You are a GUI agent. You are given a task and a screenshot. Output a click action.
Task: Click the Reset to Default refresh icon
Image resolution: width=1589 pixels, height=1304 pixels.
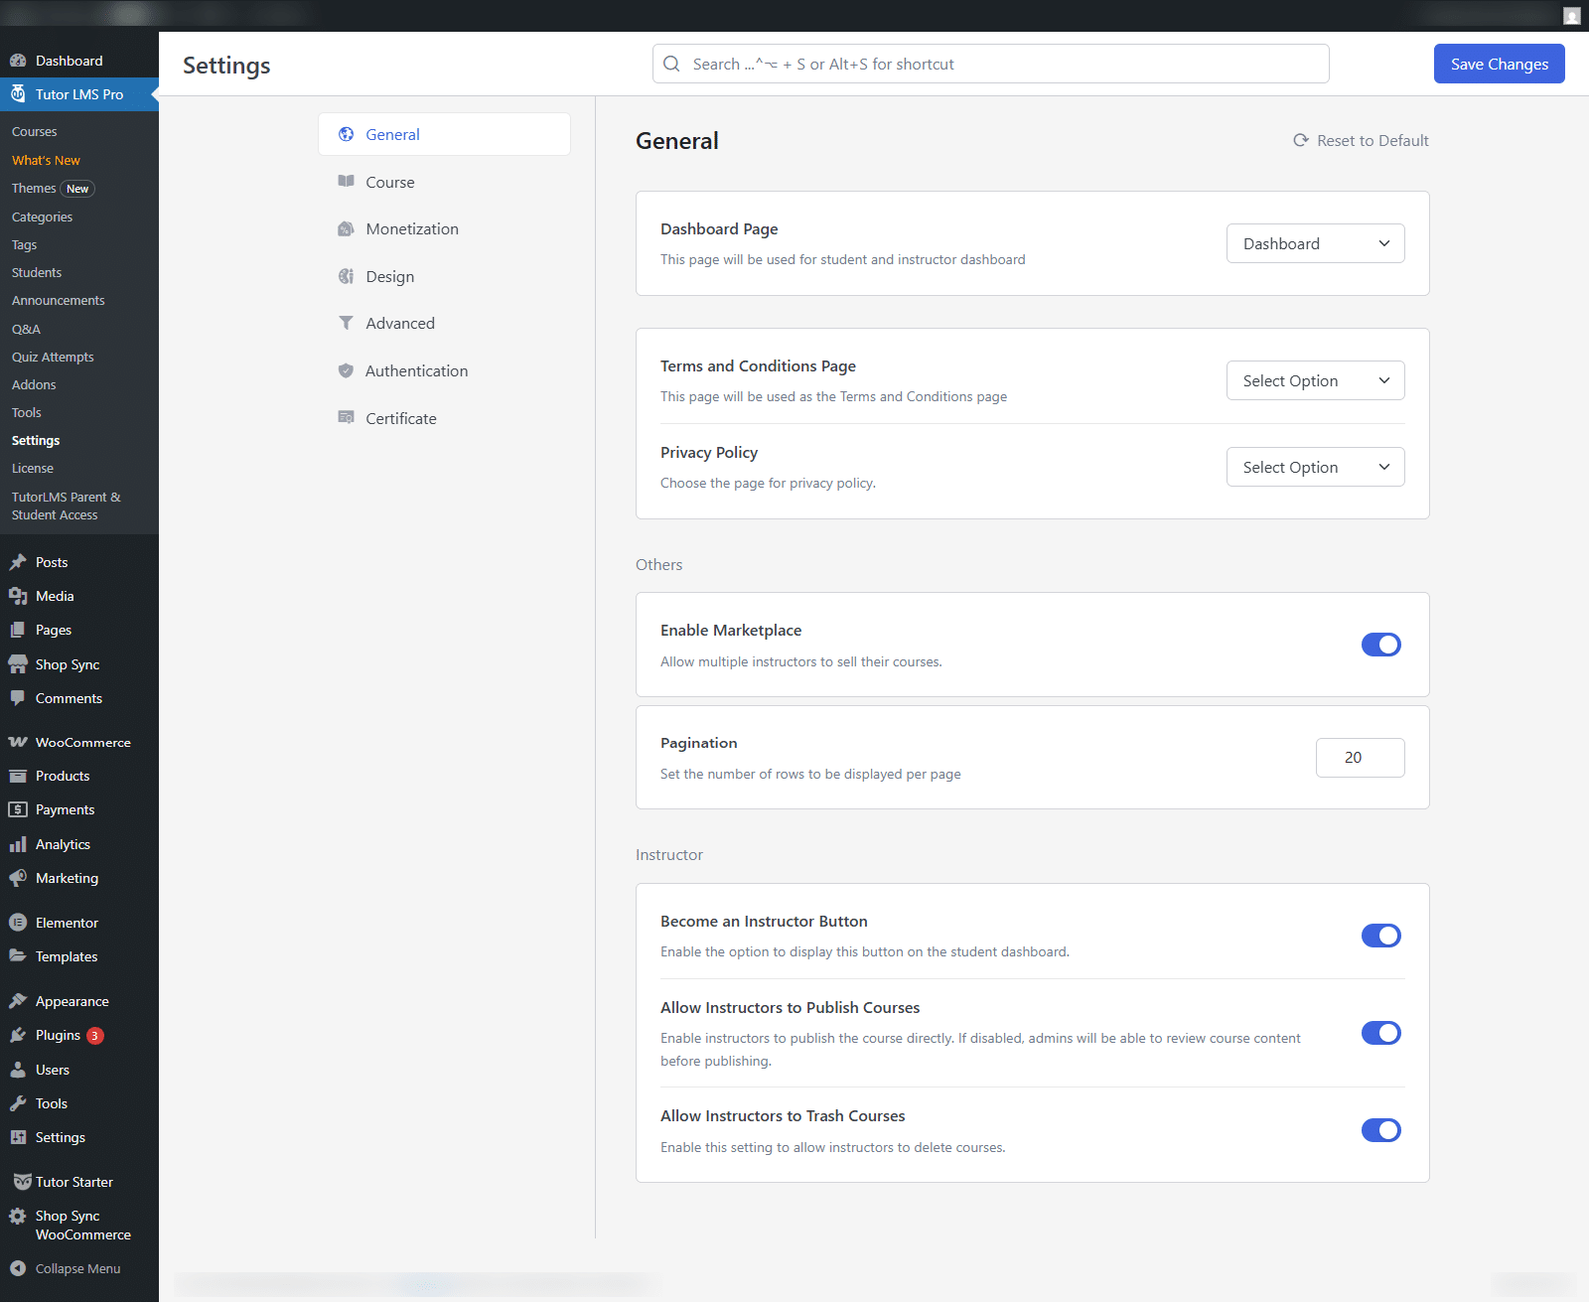[x=1300, y=140]
